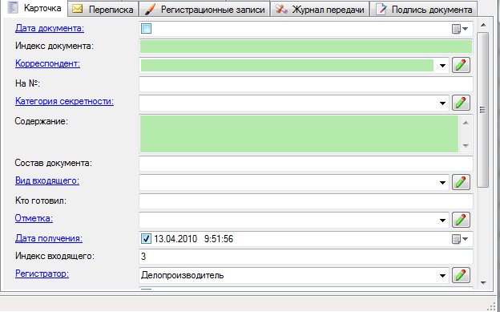The height and width of the screenshot is (312, 500).
Task: Click pencil edit icon for Регистратор
Action: click(x=461, y=275)
